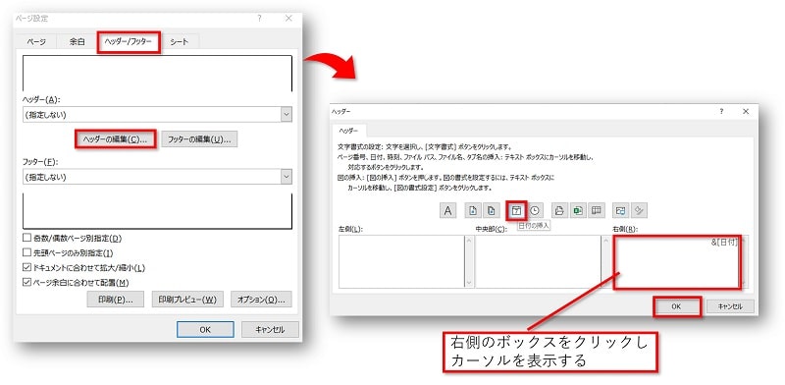Select the ヘッダー tab in header dialog
Screen dimensions: 785x385
pyautogui.click(x=349, y=131)
